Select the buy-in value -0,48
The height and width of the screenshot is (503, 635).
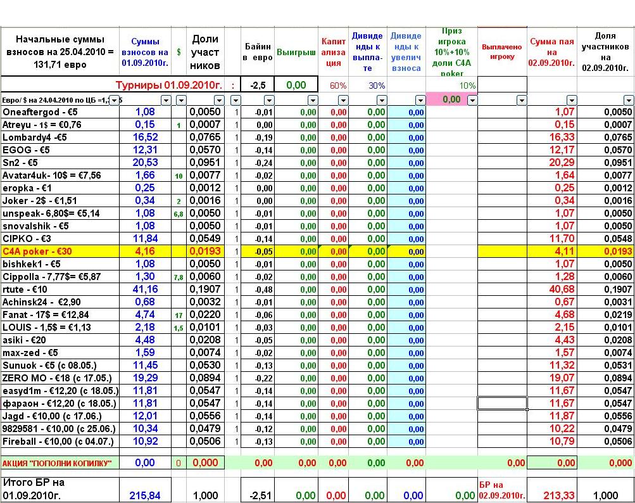coord(264,290)
